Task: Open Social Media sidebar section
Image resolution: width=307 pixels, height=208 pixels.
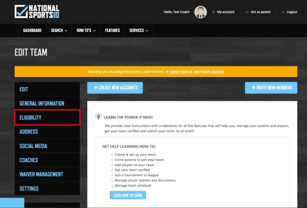Action: point(33,146)
